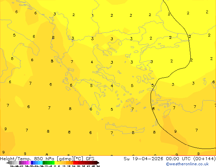Click the dark blue legend swatch near -30
This screenshot has width=216, height=167.
tap(32, 163)
